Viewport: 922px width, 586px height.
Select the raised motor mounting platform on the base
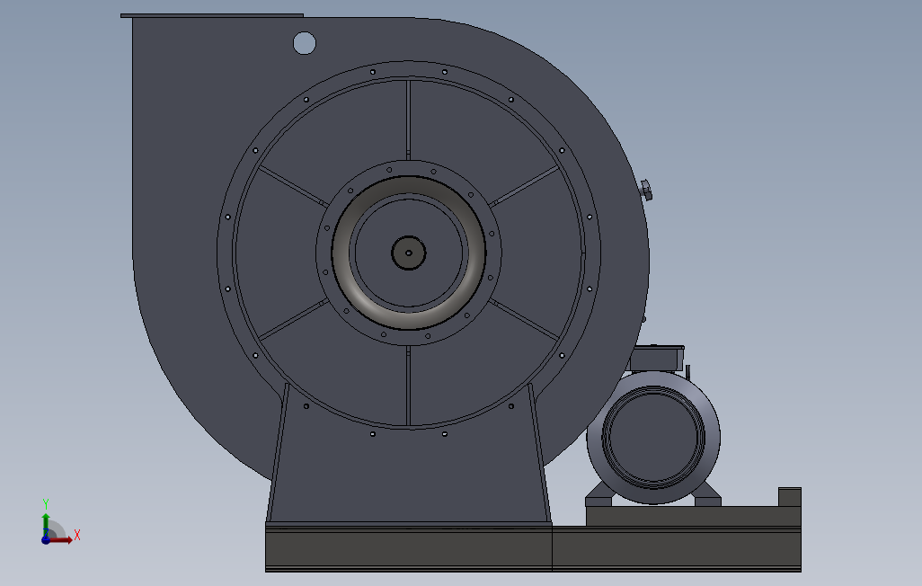click(x=693, y=516)
